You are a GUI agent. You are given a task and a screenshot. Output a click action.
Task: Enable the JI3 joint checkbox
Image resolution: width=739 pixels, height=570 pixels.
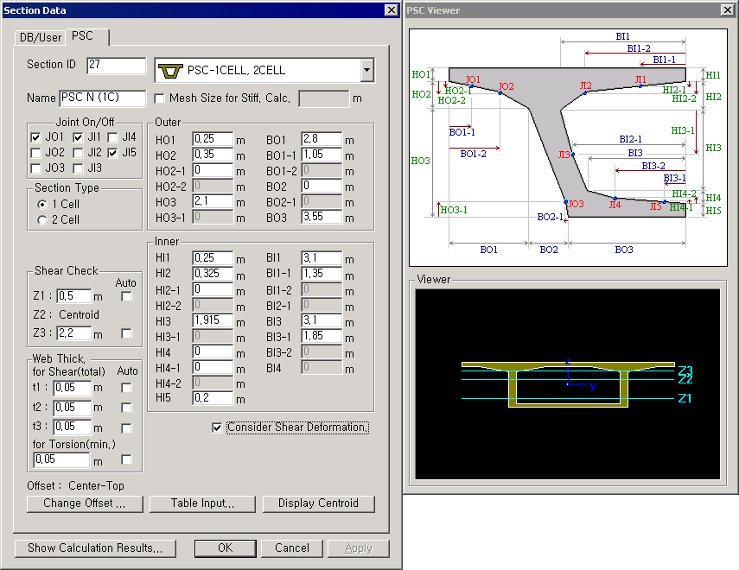pos(78,168)
